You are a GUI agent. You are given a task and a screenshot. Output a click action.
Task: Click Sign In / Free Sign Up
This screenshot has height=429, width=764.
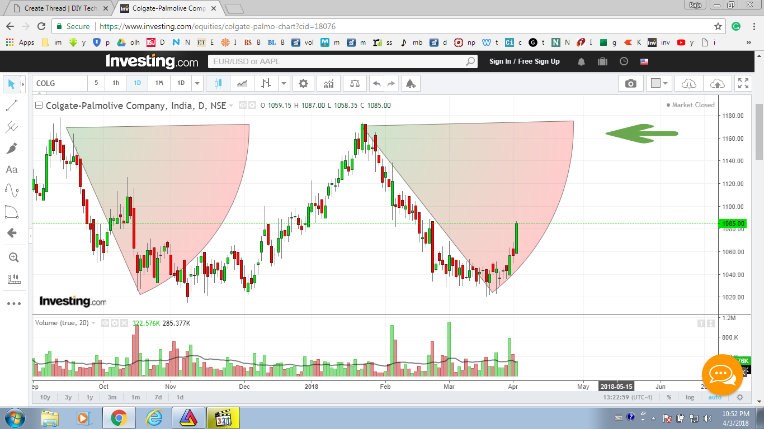pyautogui.click(x=524, y=61)
